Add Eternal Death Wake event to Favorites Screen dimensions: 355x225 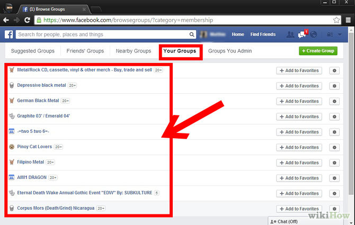[x=299, y=194]
